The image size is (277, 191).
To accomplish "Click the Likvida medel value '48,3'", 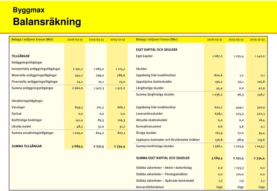I will click(x=79, y=127).
